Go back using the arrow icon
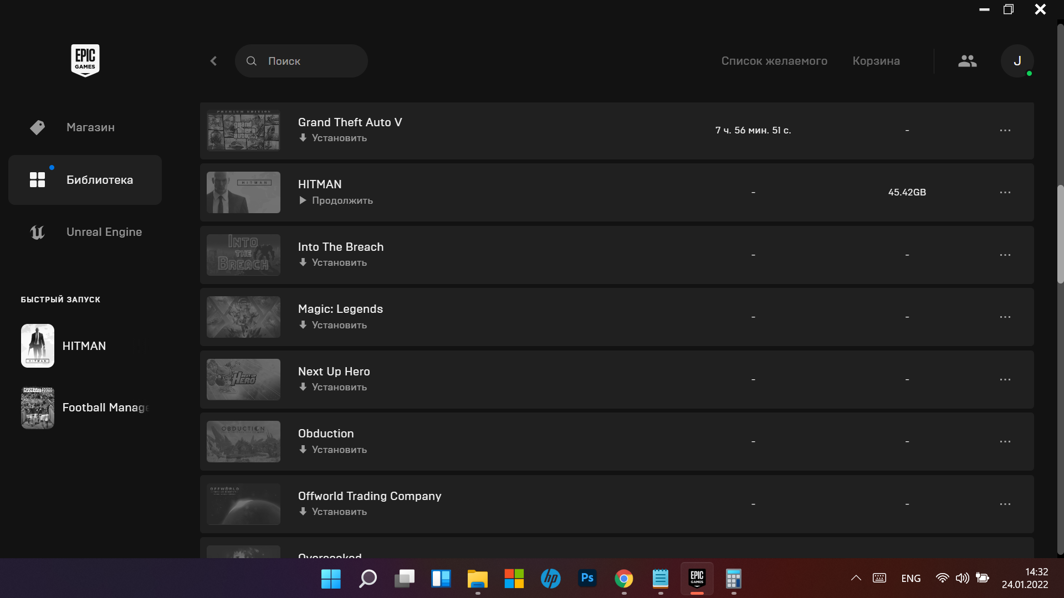Screen dimensions: 1064x598 point(214,61)
